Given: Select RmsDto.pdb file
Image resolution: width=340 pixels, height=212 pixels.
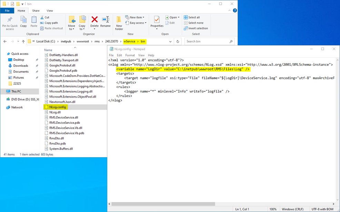Looking at the screenshot, I should pyautogui.click(x=58, y=143).
